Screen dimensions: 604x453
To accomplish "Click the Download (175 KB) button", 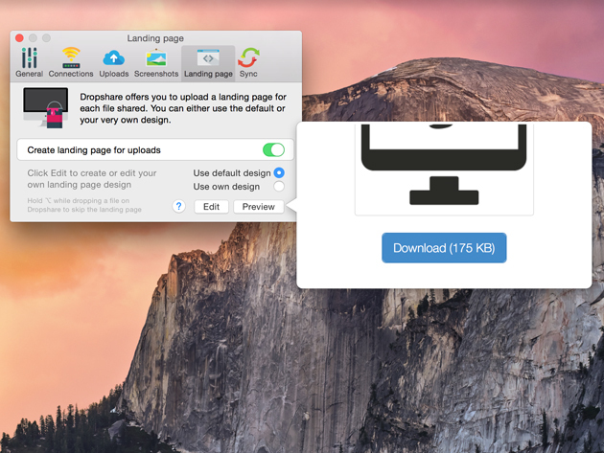I will point(444,248).
